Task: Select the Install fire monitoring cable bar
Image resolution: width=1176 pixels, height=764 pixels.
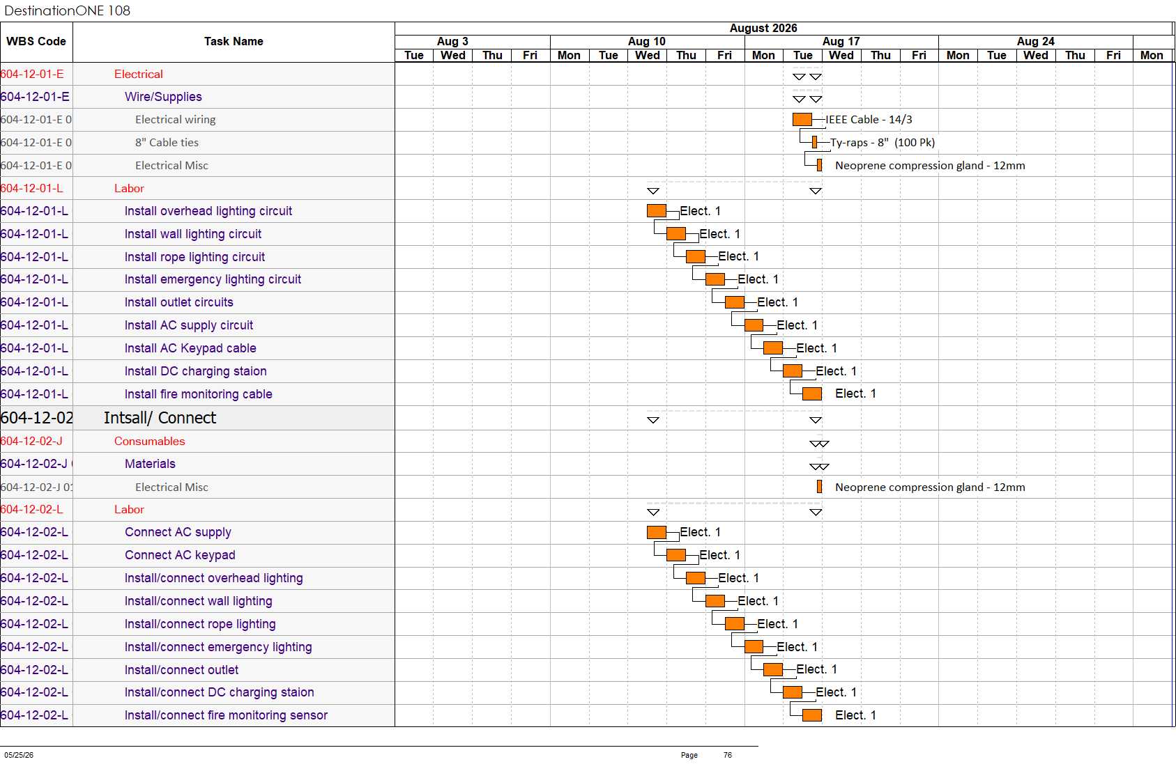Action: click(812, 394)
